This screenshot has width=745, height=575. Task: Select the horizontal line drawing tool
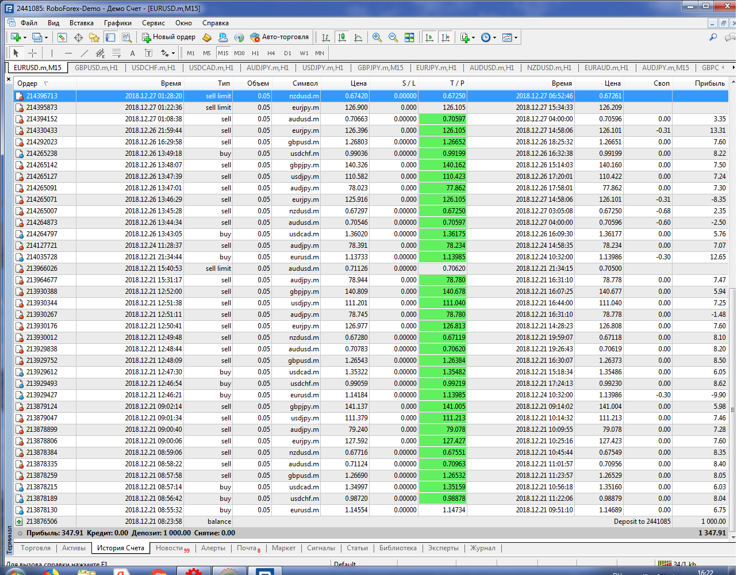click(68, 53)
